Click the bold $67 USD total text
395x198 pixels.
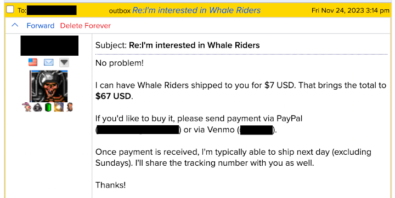tap(114, 96)
